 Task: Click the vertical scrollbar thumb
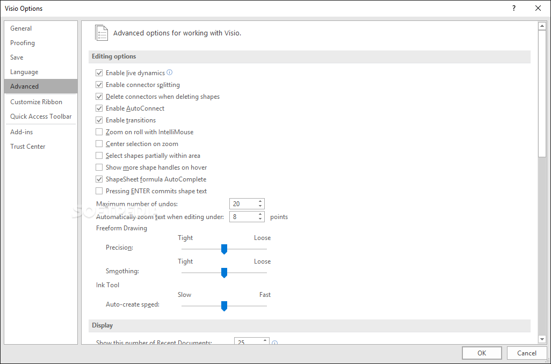coord(542,93)
